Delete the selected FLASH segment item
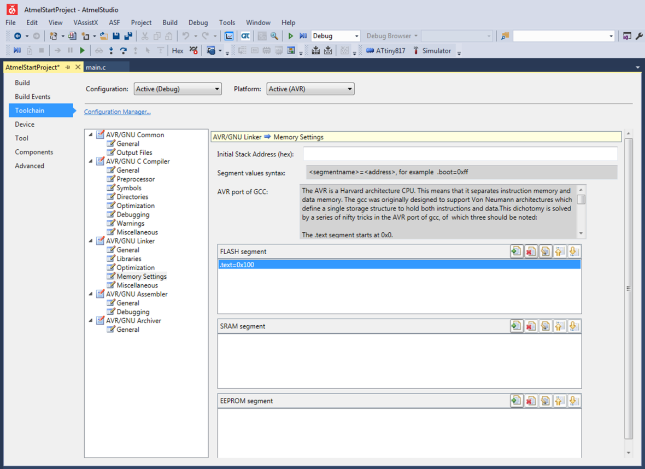The image size is (645, 469). [531, 251]
